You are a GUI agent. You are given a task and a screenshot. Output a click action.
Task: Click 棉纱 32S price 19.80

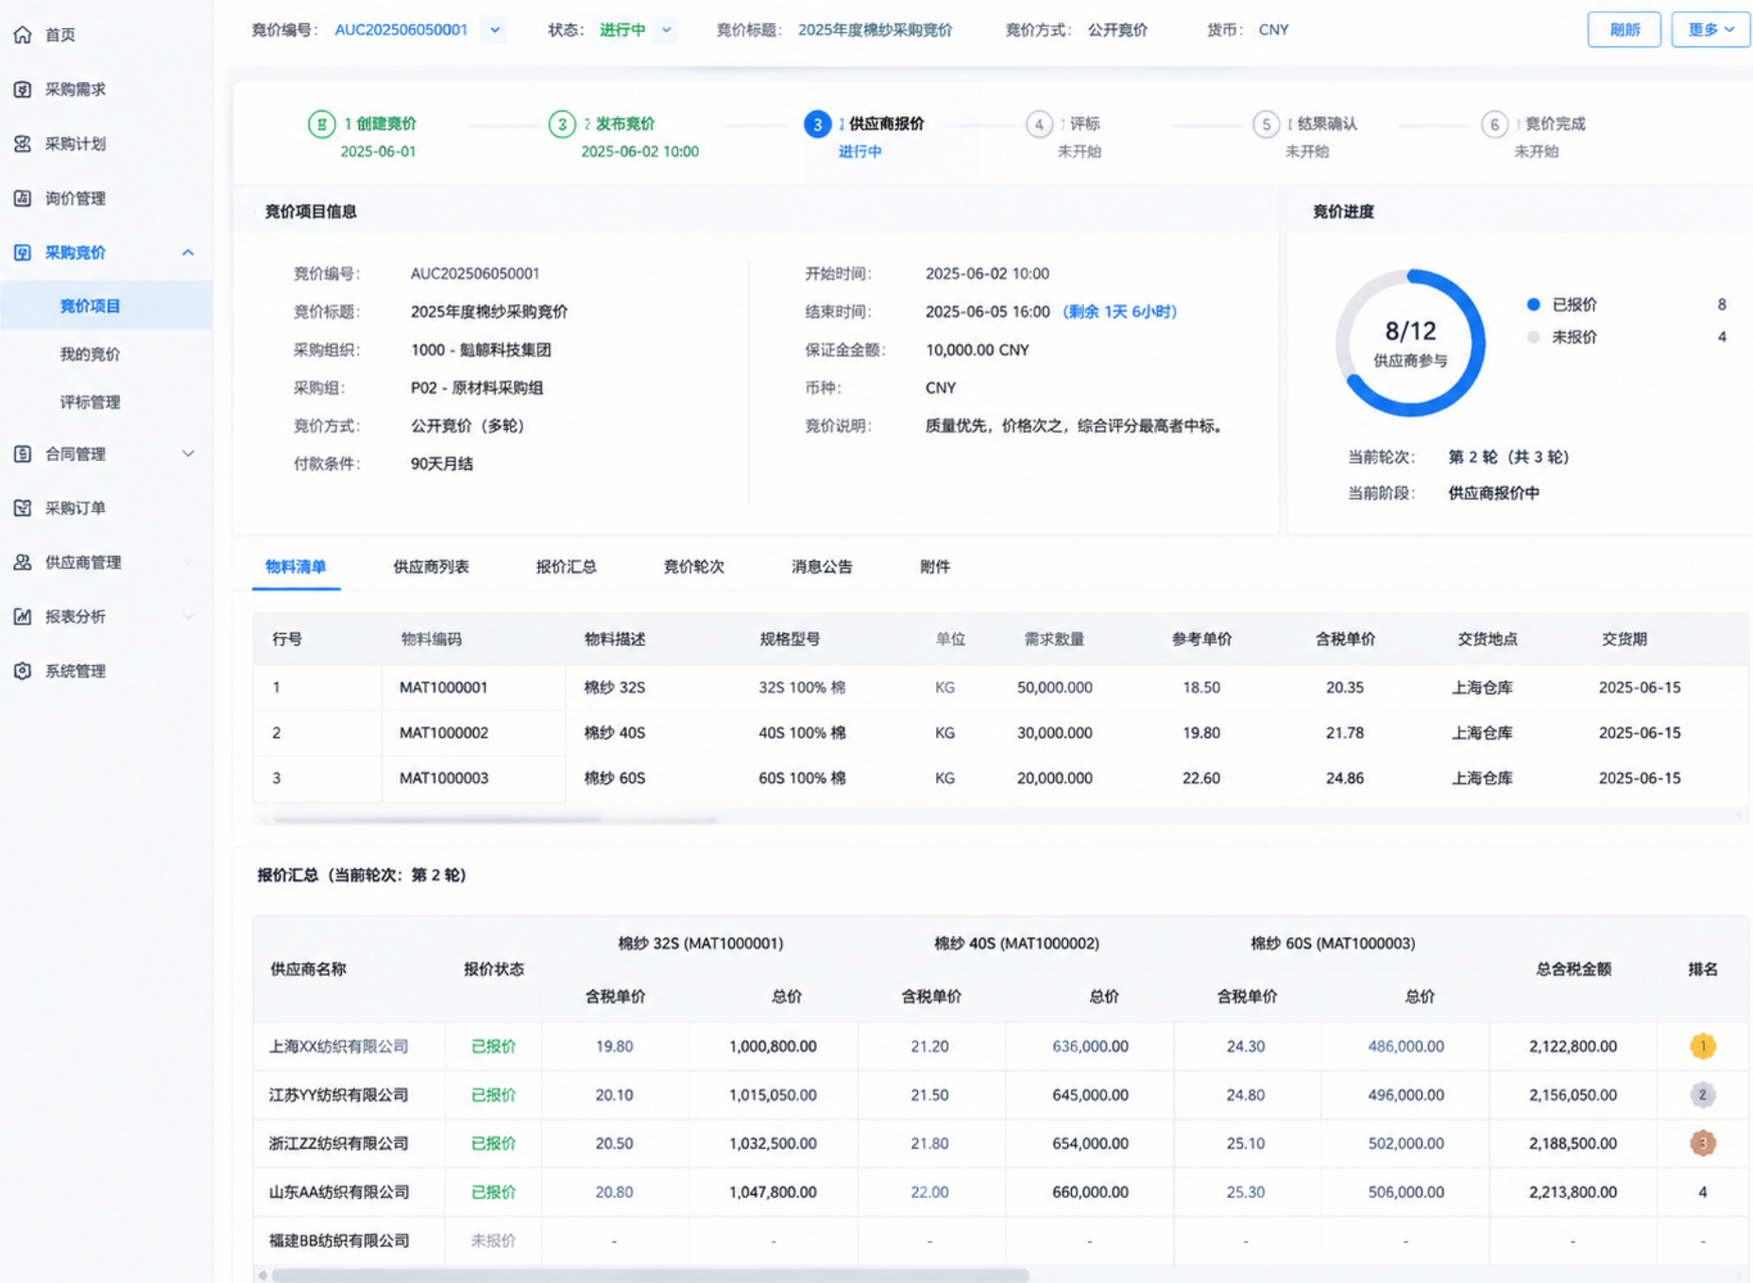[x=614, y=1046]
